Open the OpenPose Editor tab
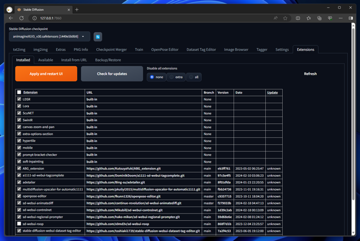360x241 pixels. [x=165, y=50]
